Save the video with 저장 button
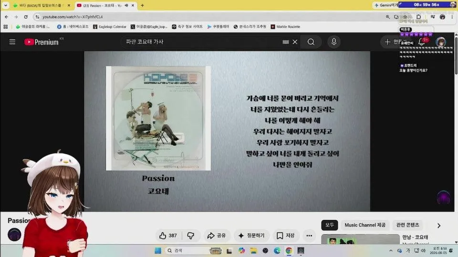 click(x=285, y=236)
